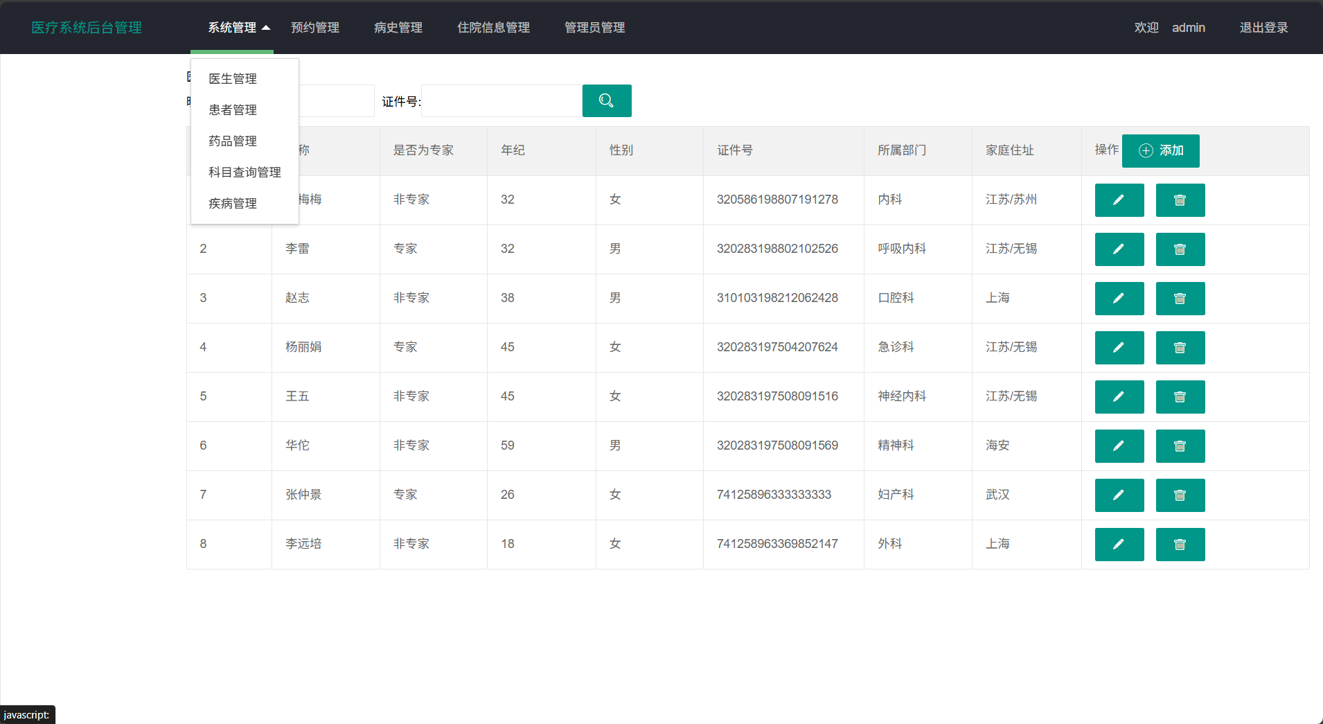
Task: Choose 药品管理 in the dropdown list
Action: (233, 141)
